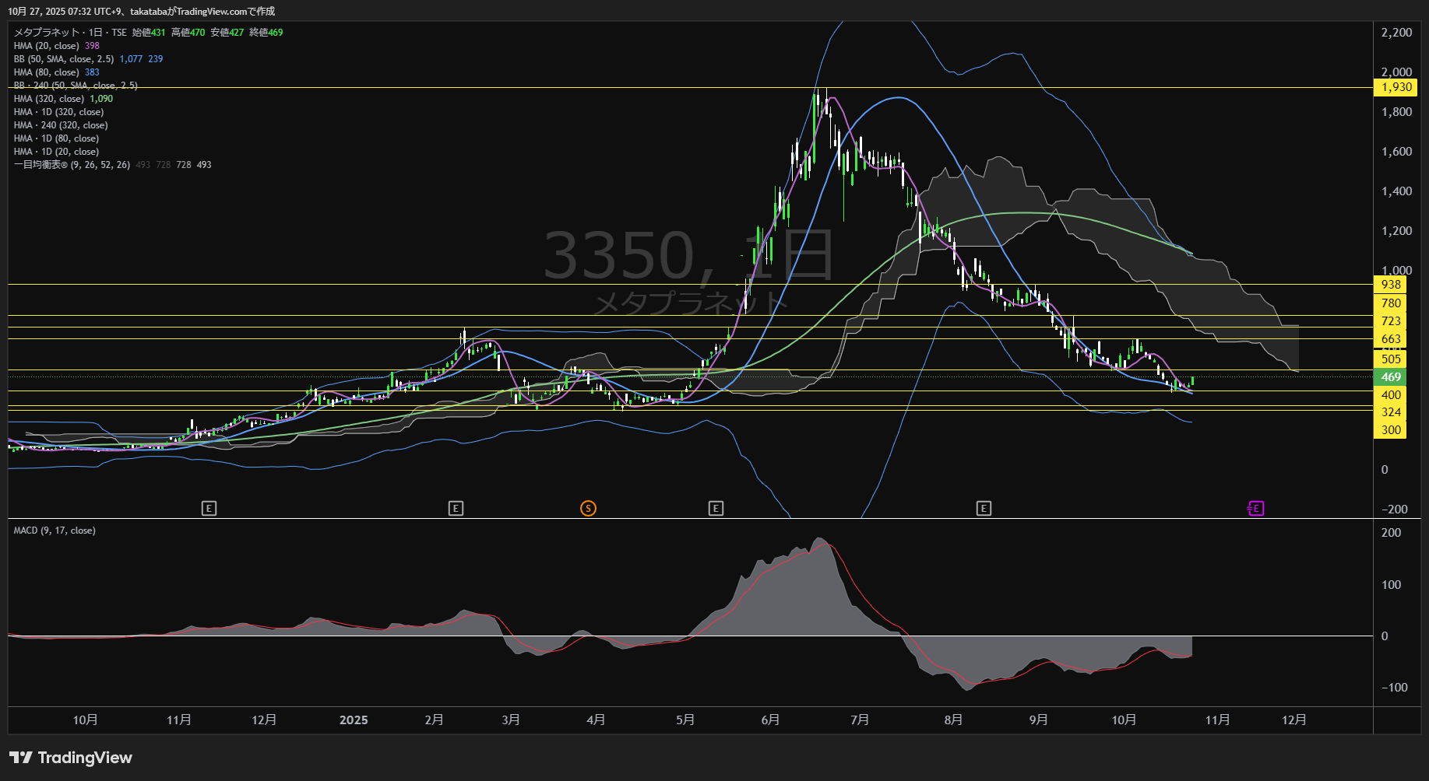The image size is (1429, 781).
Task: Click the TradingView logo
Action: (71, 758)
